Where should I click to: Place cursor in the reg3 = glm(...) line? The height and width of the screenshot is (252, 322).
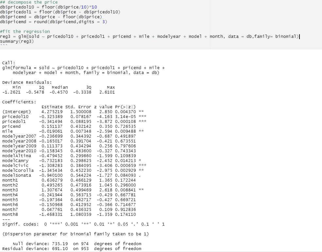coord(150,37)
